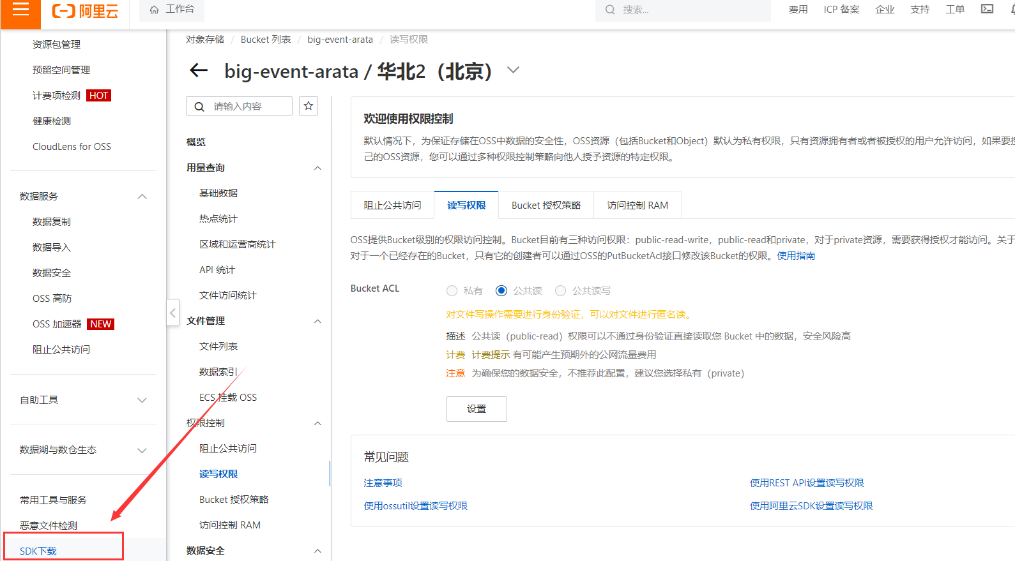Open 健康检测 in the left menu
Image resolution: width=1015 pixels, height=561 pixels.
pyautogui.click(x=52, y=121)
